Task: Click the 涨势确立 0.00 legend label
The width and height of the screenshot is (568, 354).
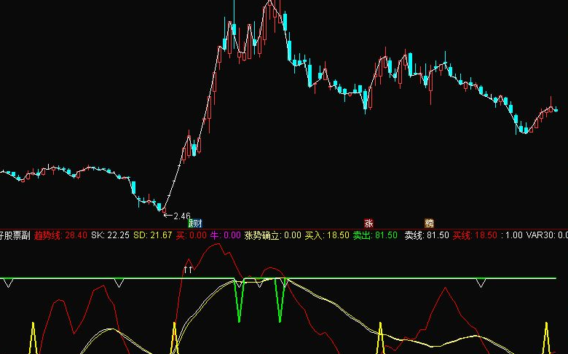Action: click(x=272, y=235)
